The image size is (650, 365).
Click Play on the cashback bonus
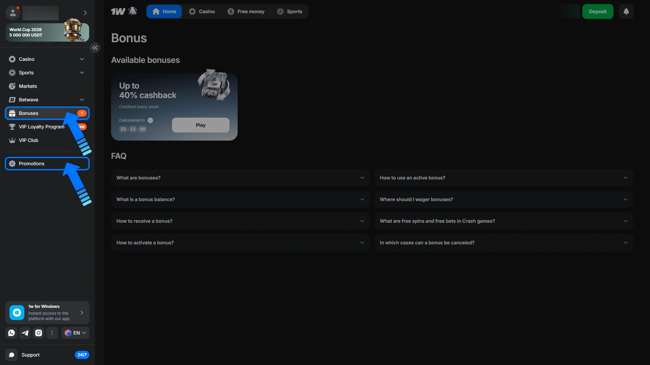pos(201,125)
